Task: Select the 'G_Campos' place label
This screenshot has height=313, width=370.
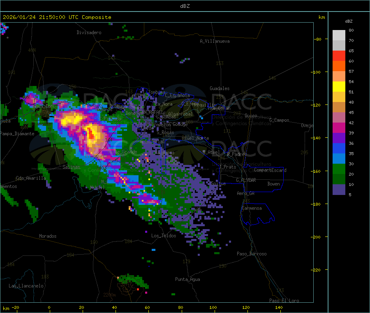Action: [280, 120]
